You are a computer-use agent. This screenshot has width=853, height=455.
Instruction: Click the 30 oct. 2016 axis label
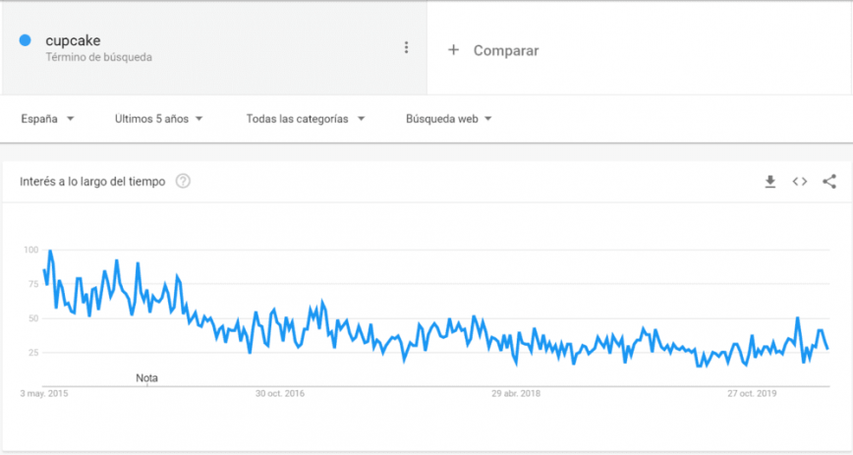(280, 394)
